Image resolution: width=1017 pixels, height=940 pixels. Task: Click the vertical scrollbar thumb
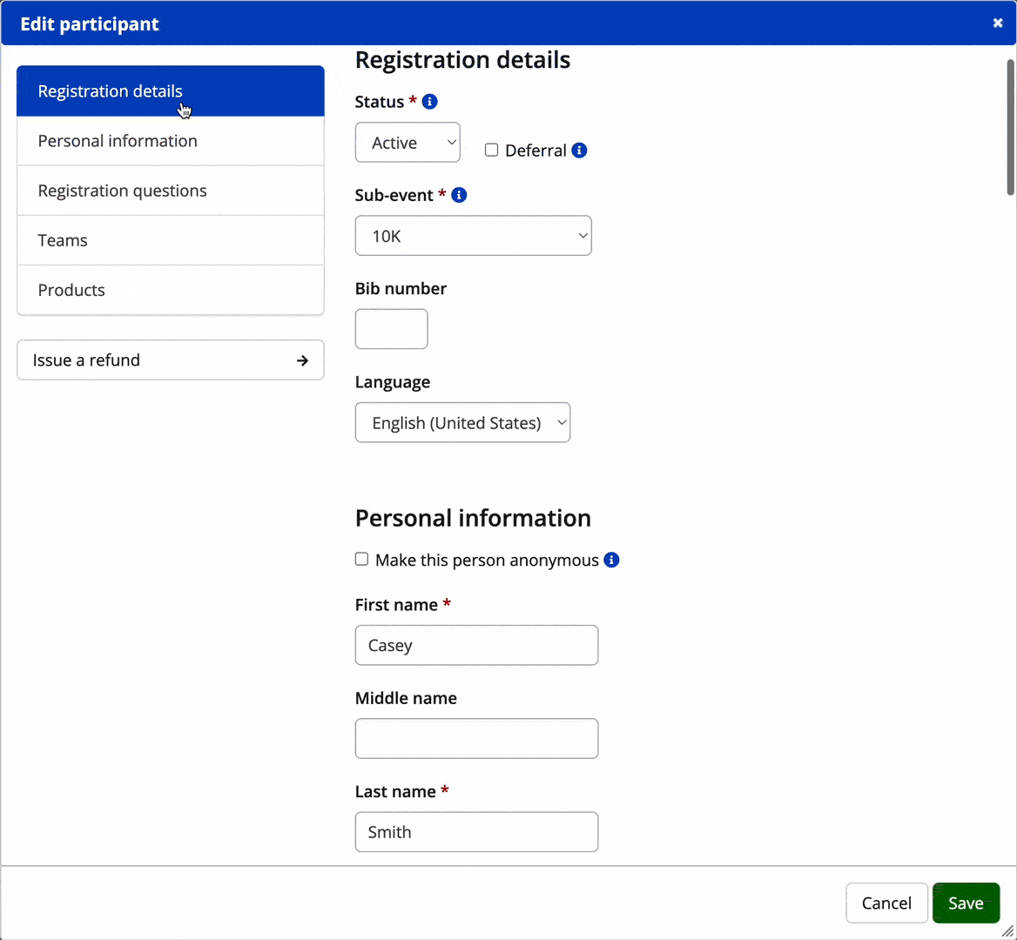click(x=1010, y=126)
